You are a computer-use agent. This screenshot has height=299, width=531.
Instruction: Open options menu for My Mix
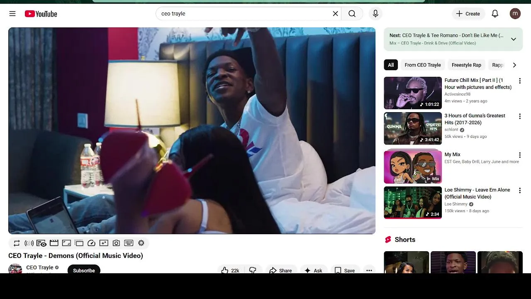(519, 155)
